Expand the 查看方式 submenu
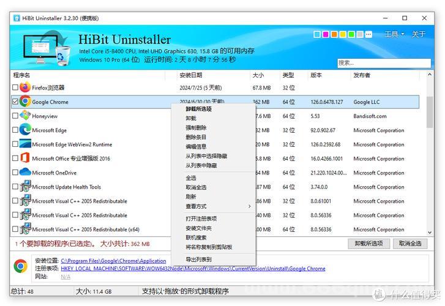The image size is (445, 306). tap(214, 206)
